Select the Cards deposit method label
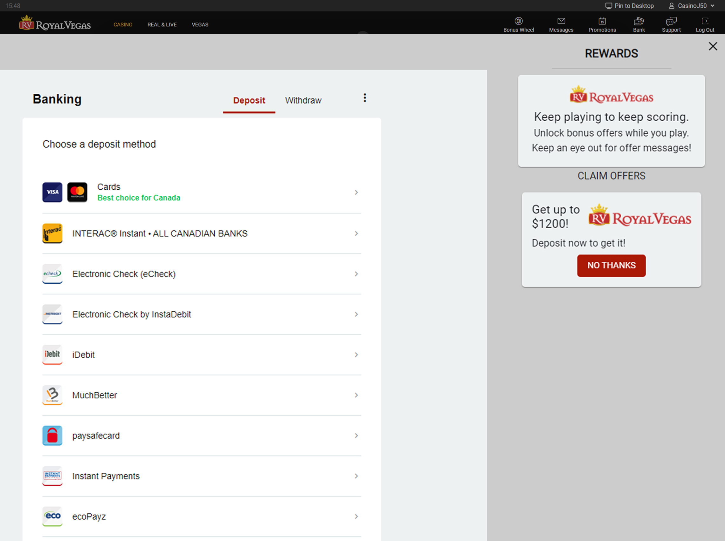 coord(109,187)
